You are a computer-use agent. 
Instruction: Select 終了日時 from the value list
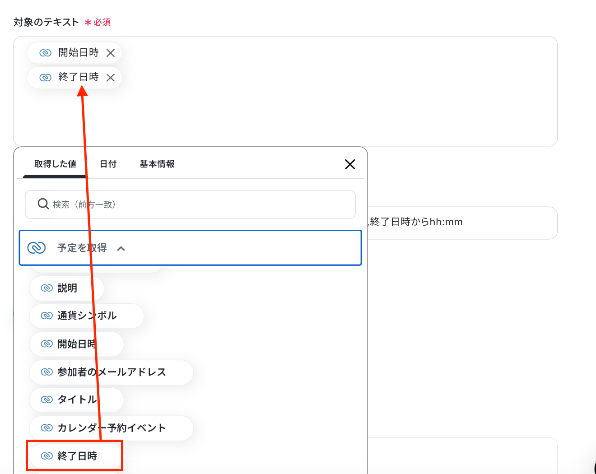pyautogui.click(x=76, y=456)
